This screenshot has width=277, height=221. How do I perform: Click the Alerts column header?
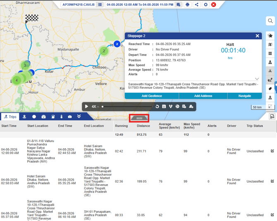point(212,126)
